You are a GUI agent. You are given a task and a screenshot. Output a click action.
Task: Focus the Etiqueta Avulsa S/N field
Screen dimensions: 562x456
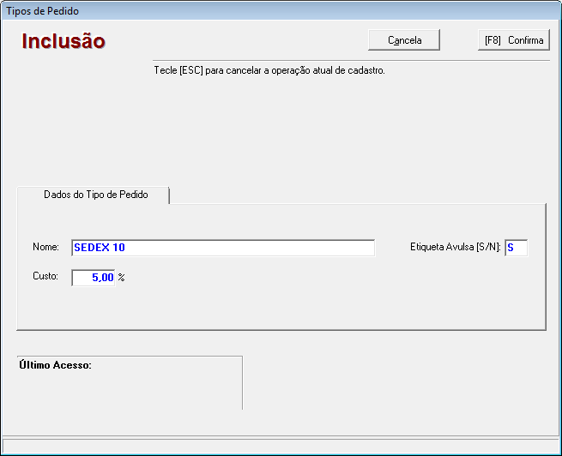tap(516, 248)
